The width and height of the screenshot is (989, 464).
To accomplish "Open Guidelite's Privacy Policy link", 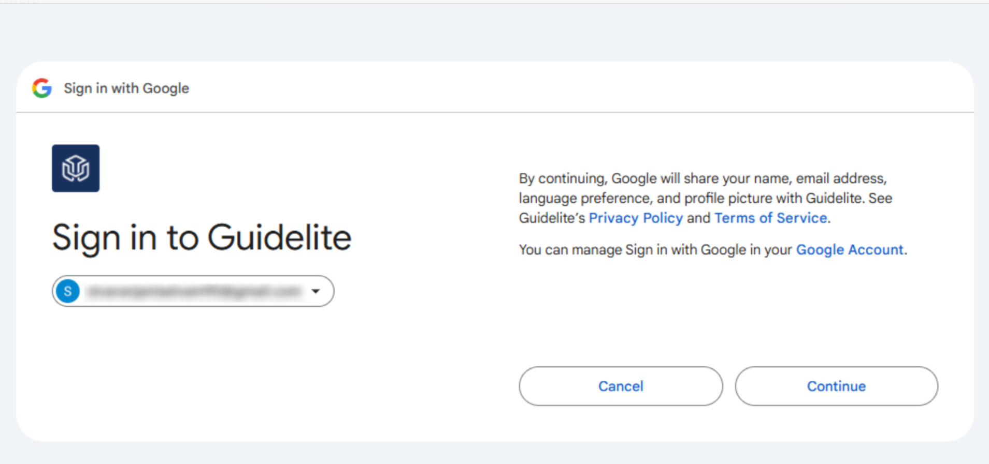I will tap(636, 218).
